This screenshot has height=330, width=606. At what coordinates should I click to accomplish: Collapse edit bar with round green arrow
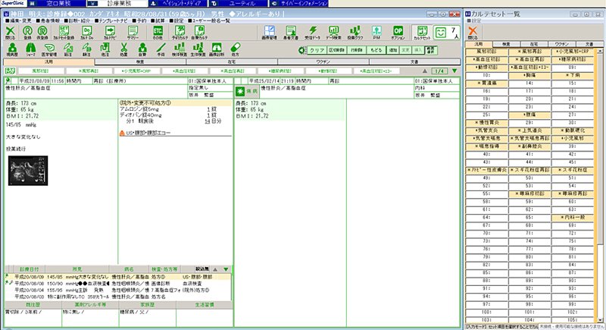coord(301,50)
